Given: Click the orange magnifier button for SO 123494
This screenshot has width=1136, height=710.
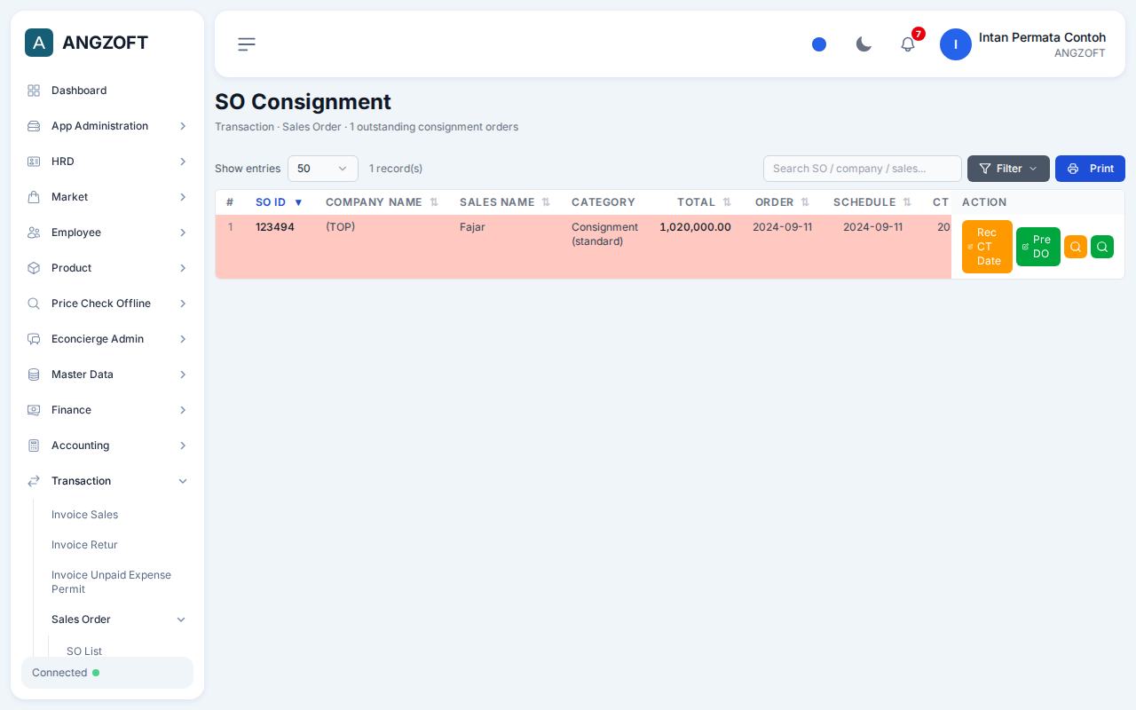Looking at the screenshot, I should click(x=1076, y=247).
